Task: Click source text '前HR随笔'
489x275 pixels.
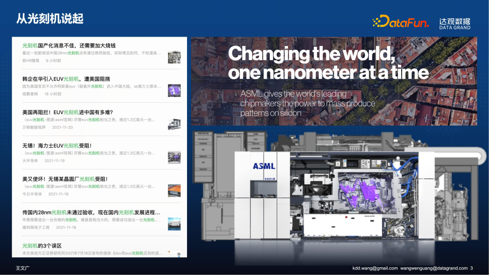Action: (x=31, y=61)
